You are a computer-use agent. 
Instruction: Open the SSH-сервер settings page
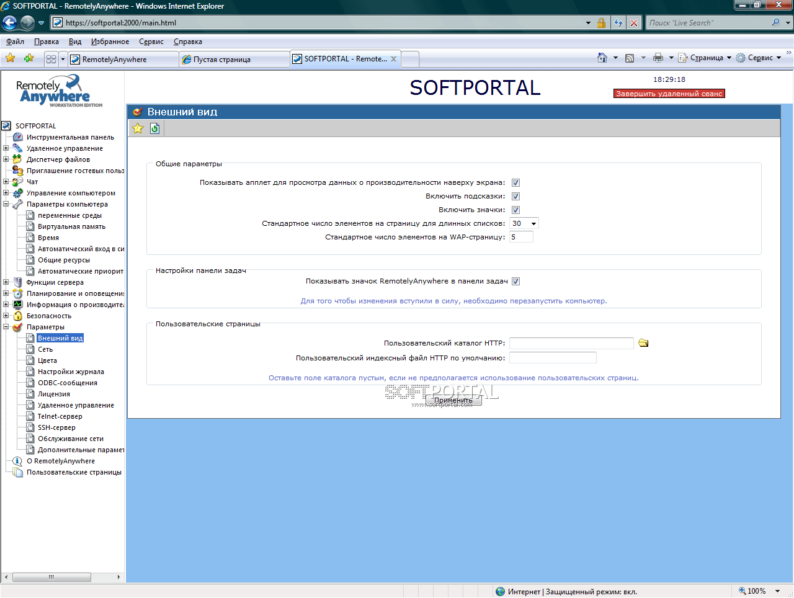pos(56,427)
